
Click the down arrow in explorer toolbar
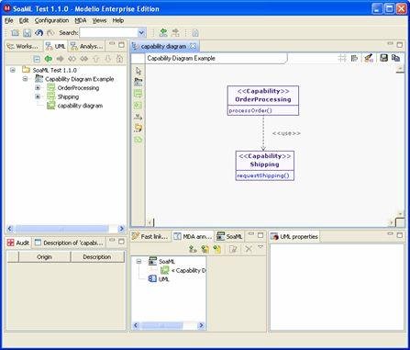tap(107, 59)
